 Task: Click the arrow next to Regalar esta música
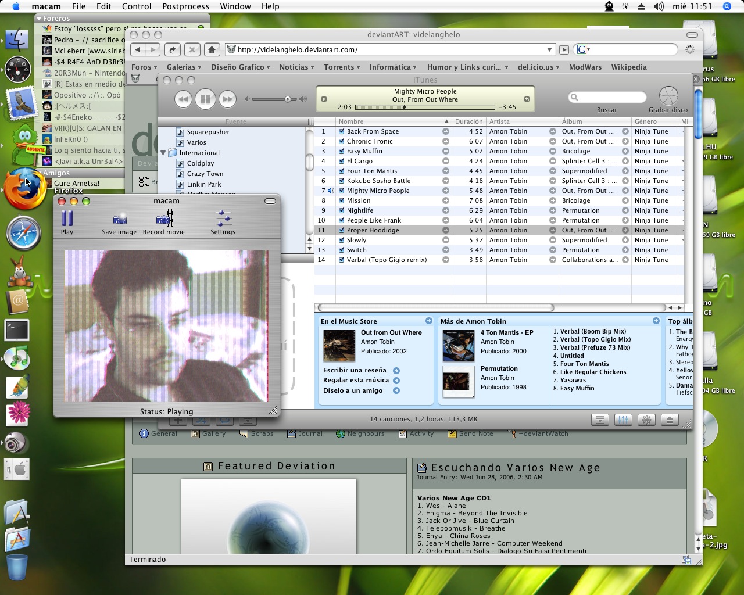[x=396, y=381]
